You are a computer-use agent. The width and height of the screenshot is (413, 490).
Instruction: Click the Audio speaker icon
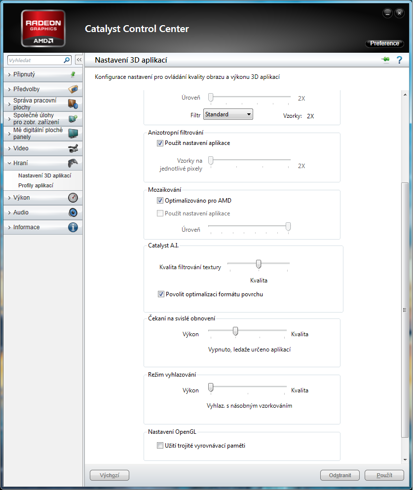[73, 212]
